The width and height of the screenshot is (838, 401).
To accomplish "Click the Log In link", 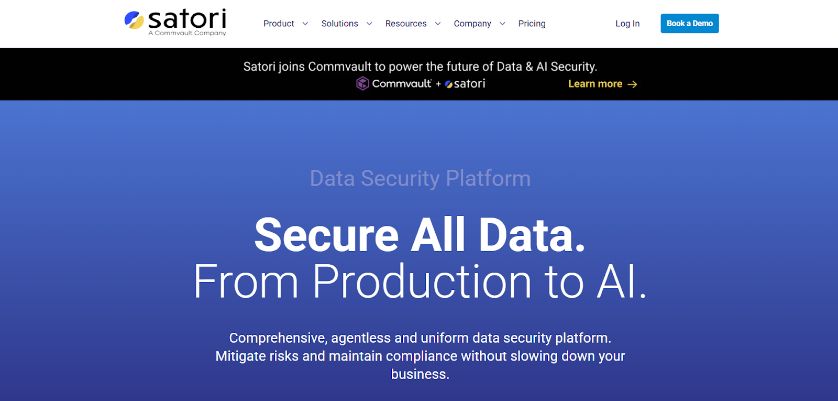I will click(627, 24).
